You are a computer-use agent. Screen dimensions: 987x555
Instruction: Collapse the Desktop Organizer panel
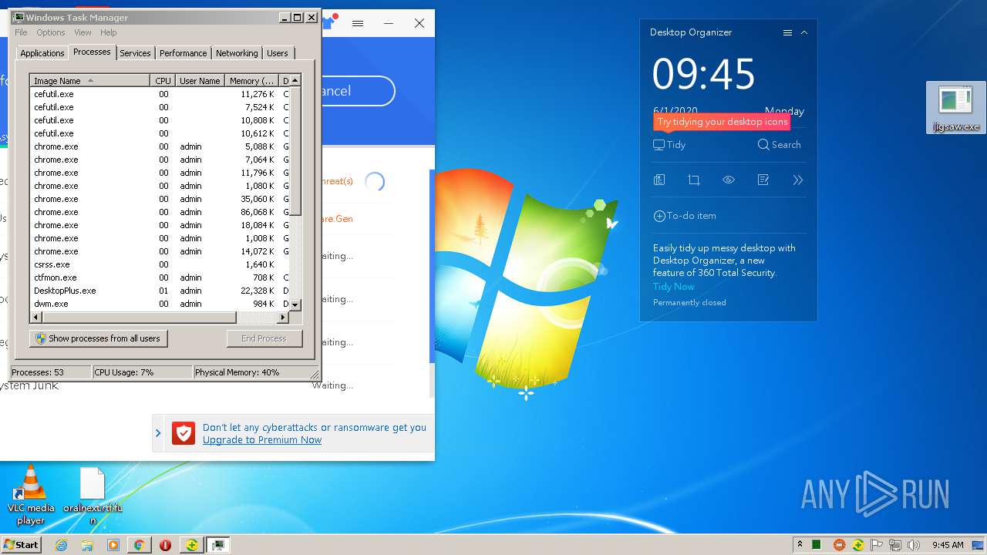[x=804, y=32]
